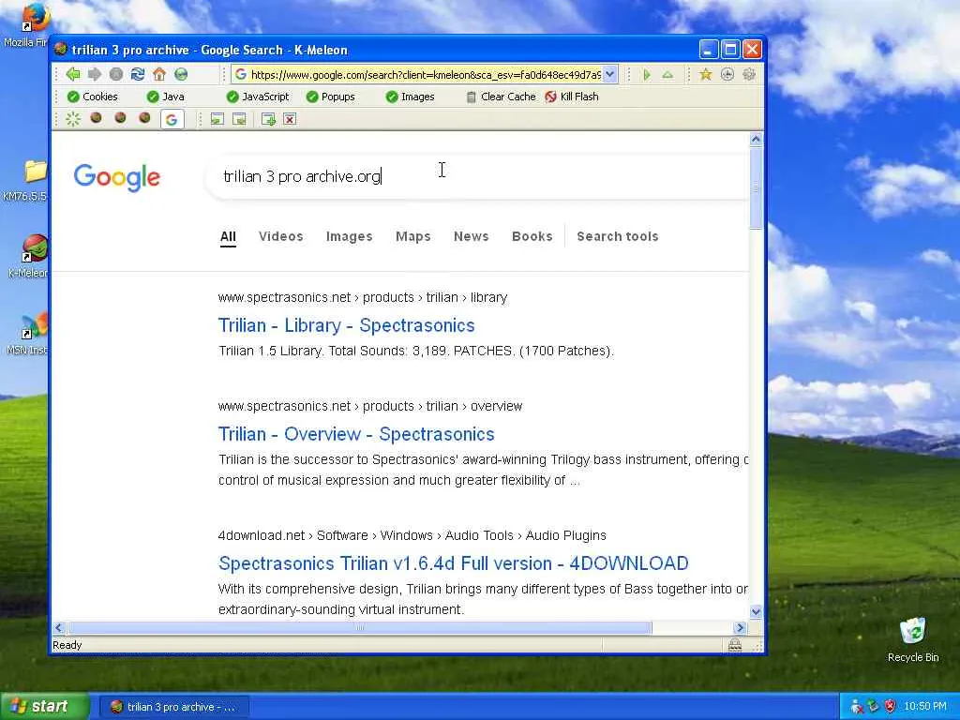Toggle the Java setting
Screen dimensions: 960x720
(166, 97)
